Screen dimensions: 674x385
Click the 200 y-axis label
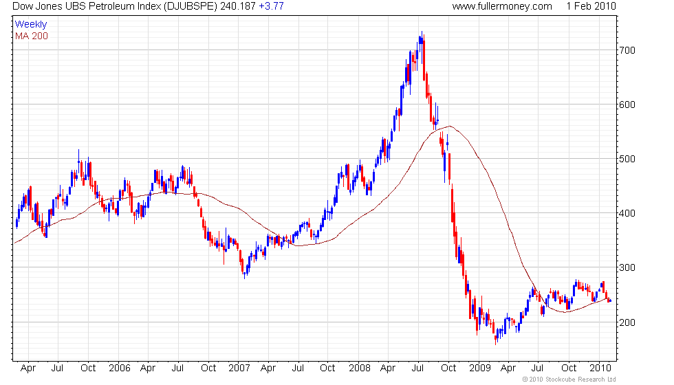(x=627, y=322)
